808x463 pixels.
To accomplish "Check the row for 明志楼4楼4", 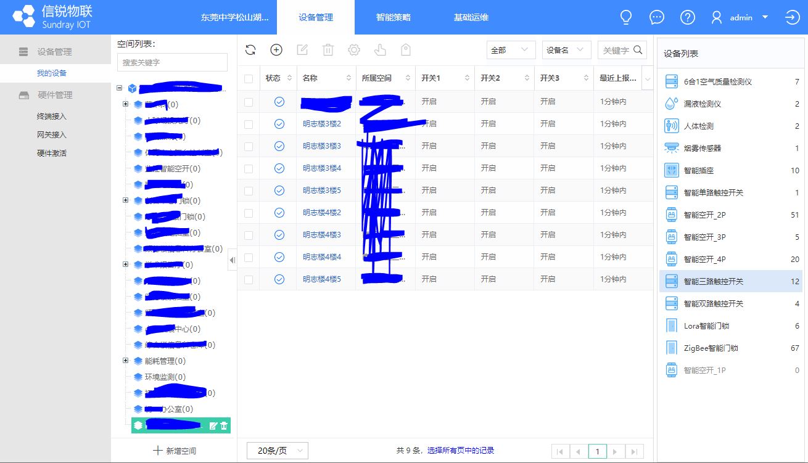I will (249, 257).
